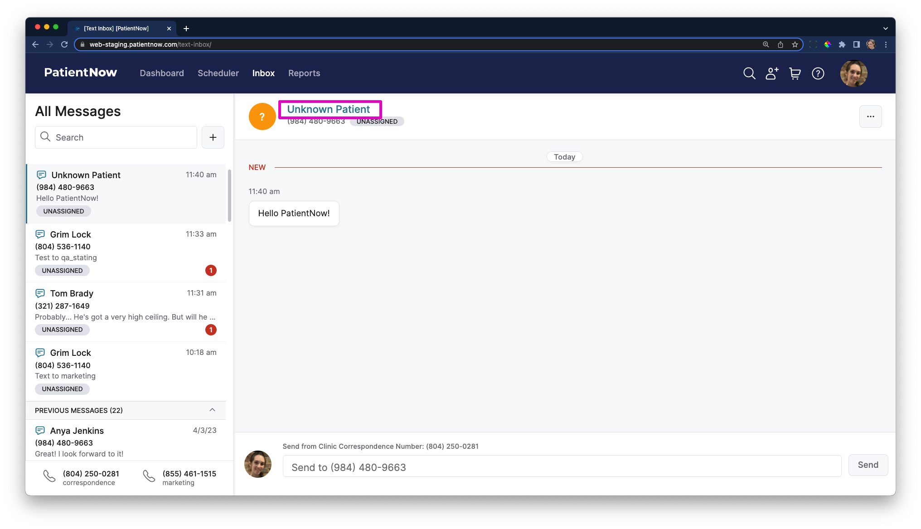Open the Unknown Patient header link
This screenshot has width=921, height=529.
(x=329, y=109)
